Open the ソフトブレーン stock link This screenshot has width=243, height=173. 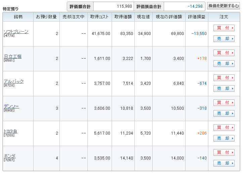[x=16, y=32]
